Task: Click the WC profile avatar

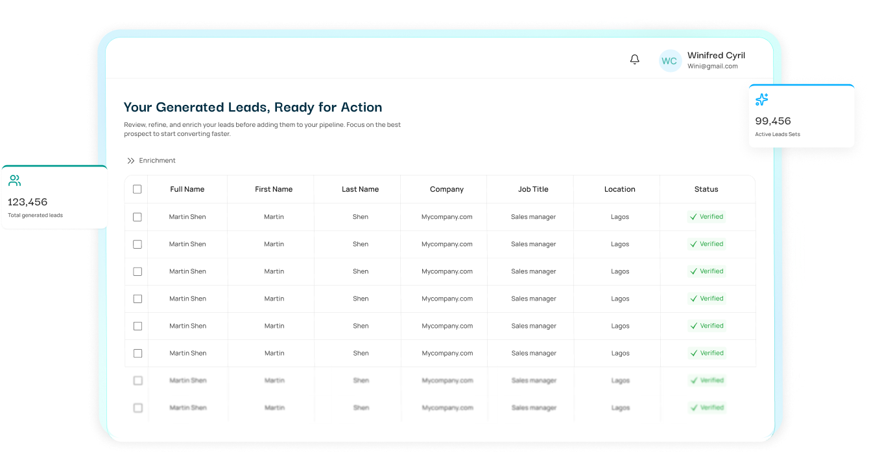Action: tap(670, 61)
